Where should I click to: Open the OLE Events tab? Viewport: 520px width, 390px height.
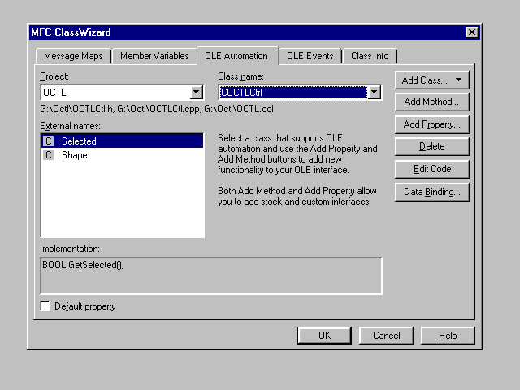point(310,56)
